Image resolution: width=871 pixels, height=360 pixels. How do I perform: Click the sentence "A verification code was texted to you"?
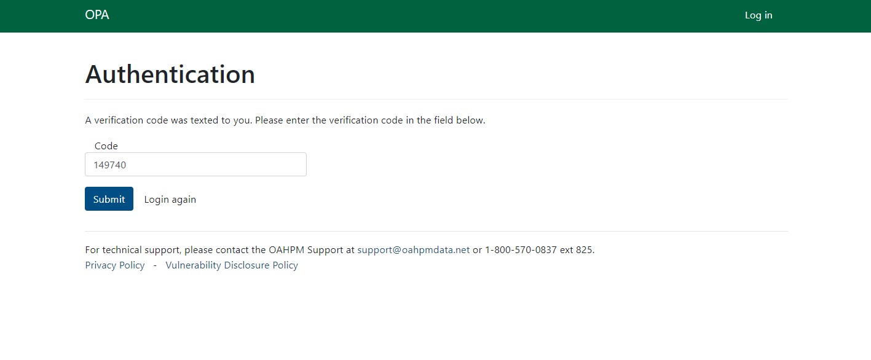[168, 120]
